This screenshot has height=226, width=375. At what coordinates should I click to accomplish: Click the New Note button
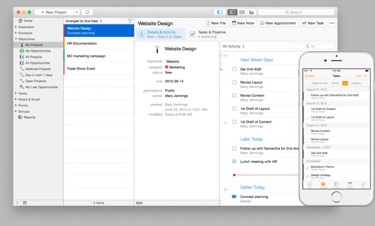(243, 23)
